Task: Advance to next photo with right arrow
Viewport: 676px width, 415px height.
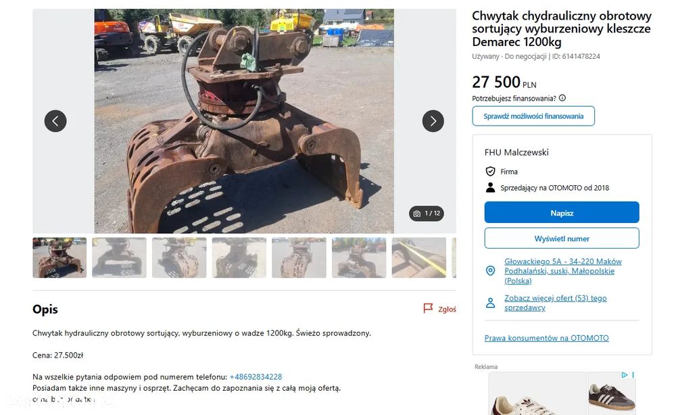Action: click(433, 121)
